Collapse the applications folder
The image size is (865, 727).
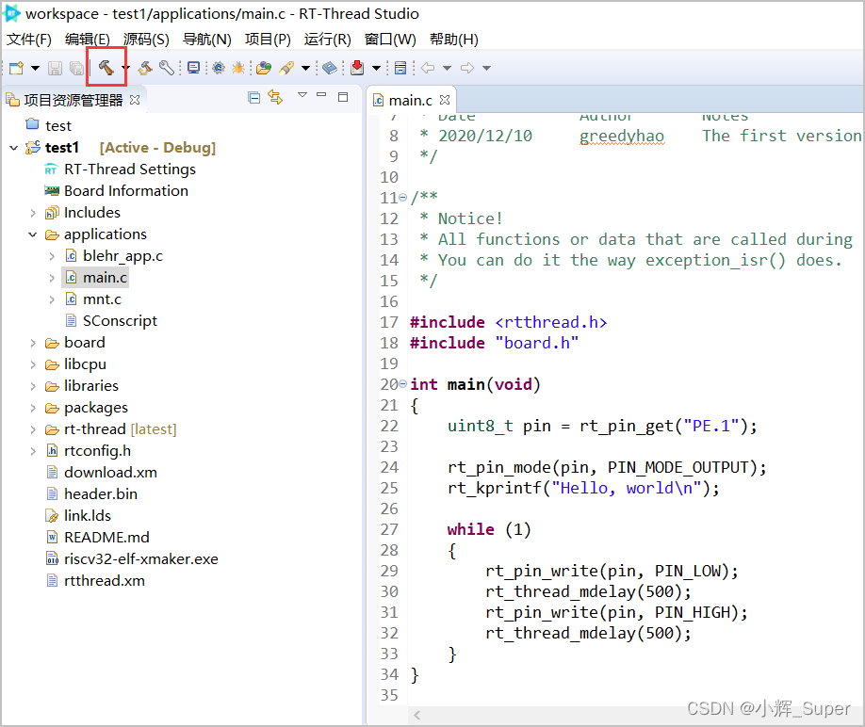pos(33,234)
